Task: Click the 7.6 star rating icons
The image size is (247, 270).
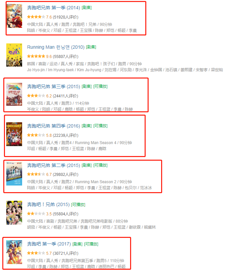Action: [36, 17]
